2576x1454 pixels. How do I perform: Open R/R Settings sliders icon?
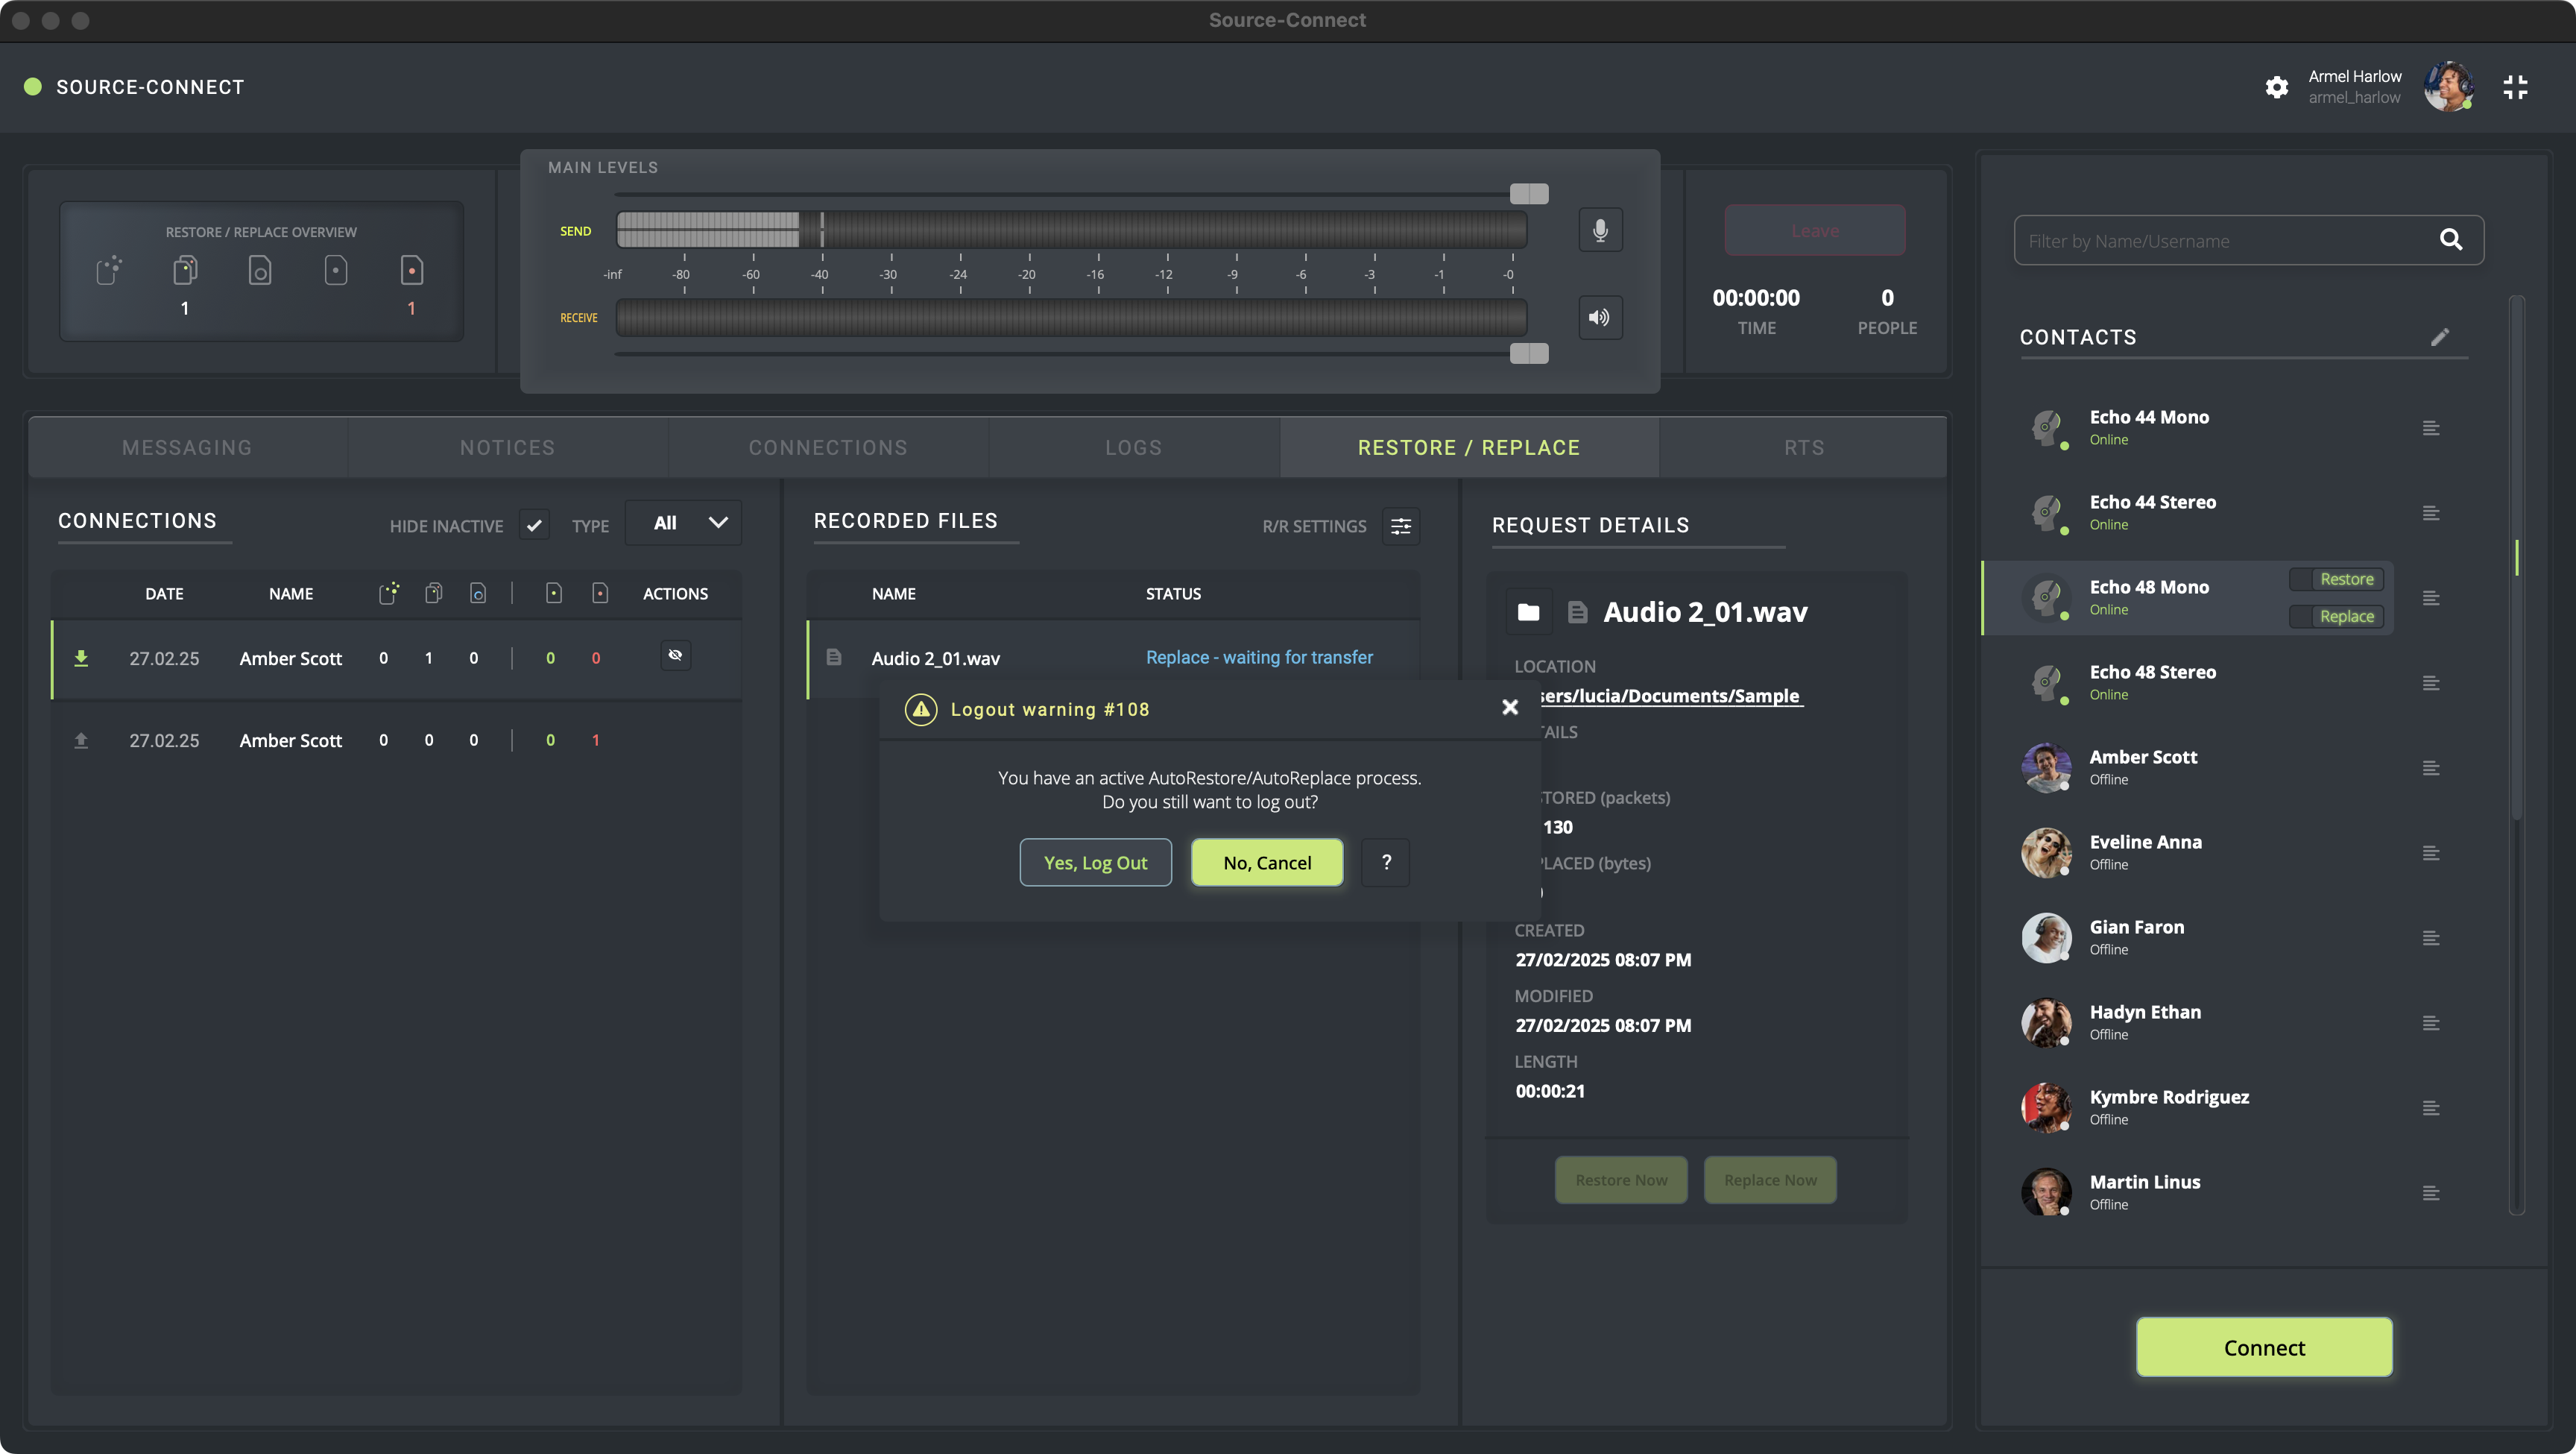(x=1400, y=526)
